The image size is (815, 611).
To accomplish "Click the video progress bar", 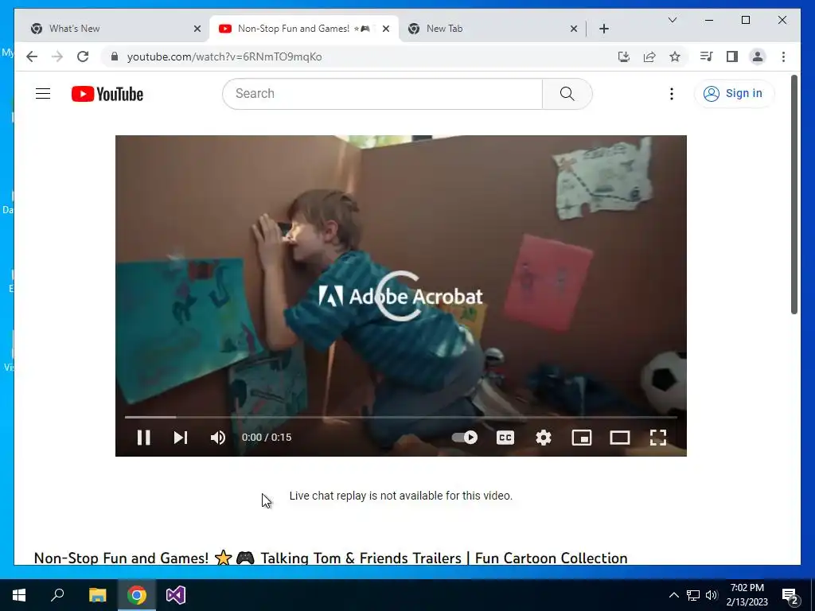I will [x=401, y=417].
